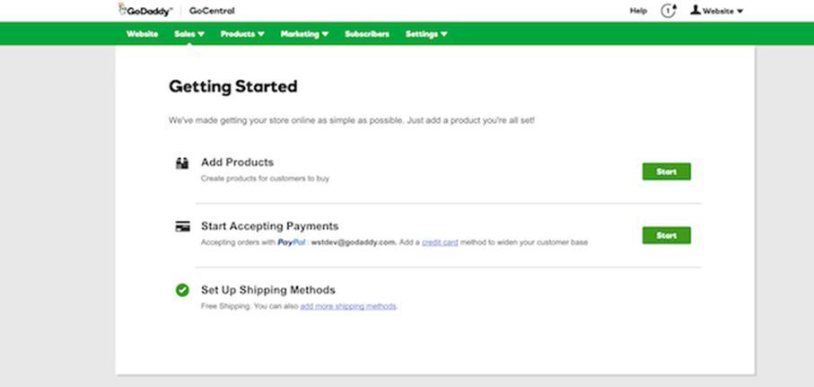
Task: Click the green shipping checkmark icon
Action: coord(182,290)
